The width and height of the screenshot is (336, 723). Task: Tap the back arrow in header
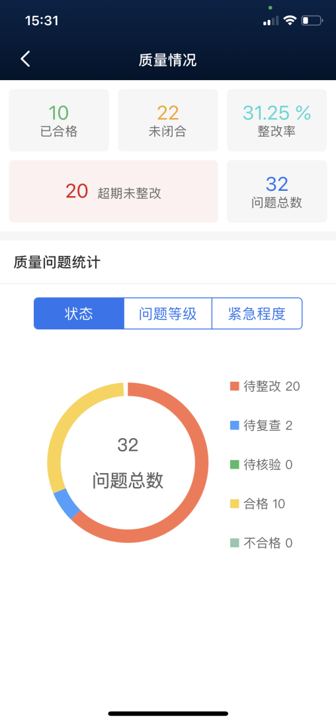pyautogui.click(x=25, y=59)
